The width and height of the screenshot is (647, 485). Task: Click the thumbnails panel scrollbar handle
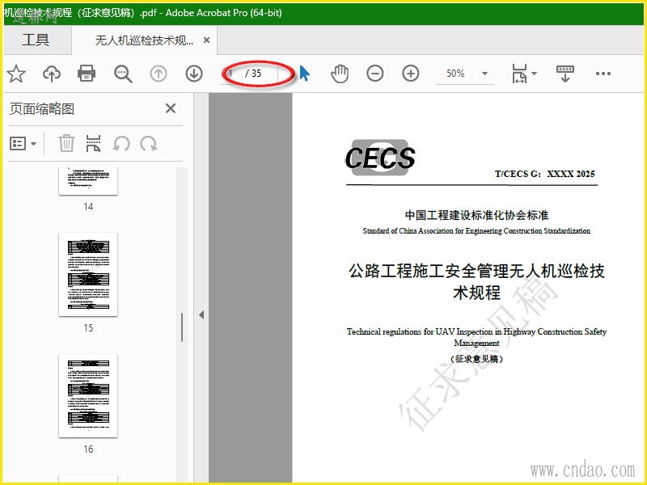(182, 327)
